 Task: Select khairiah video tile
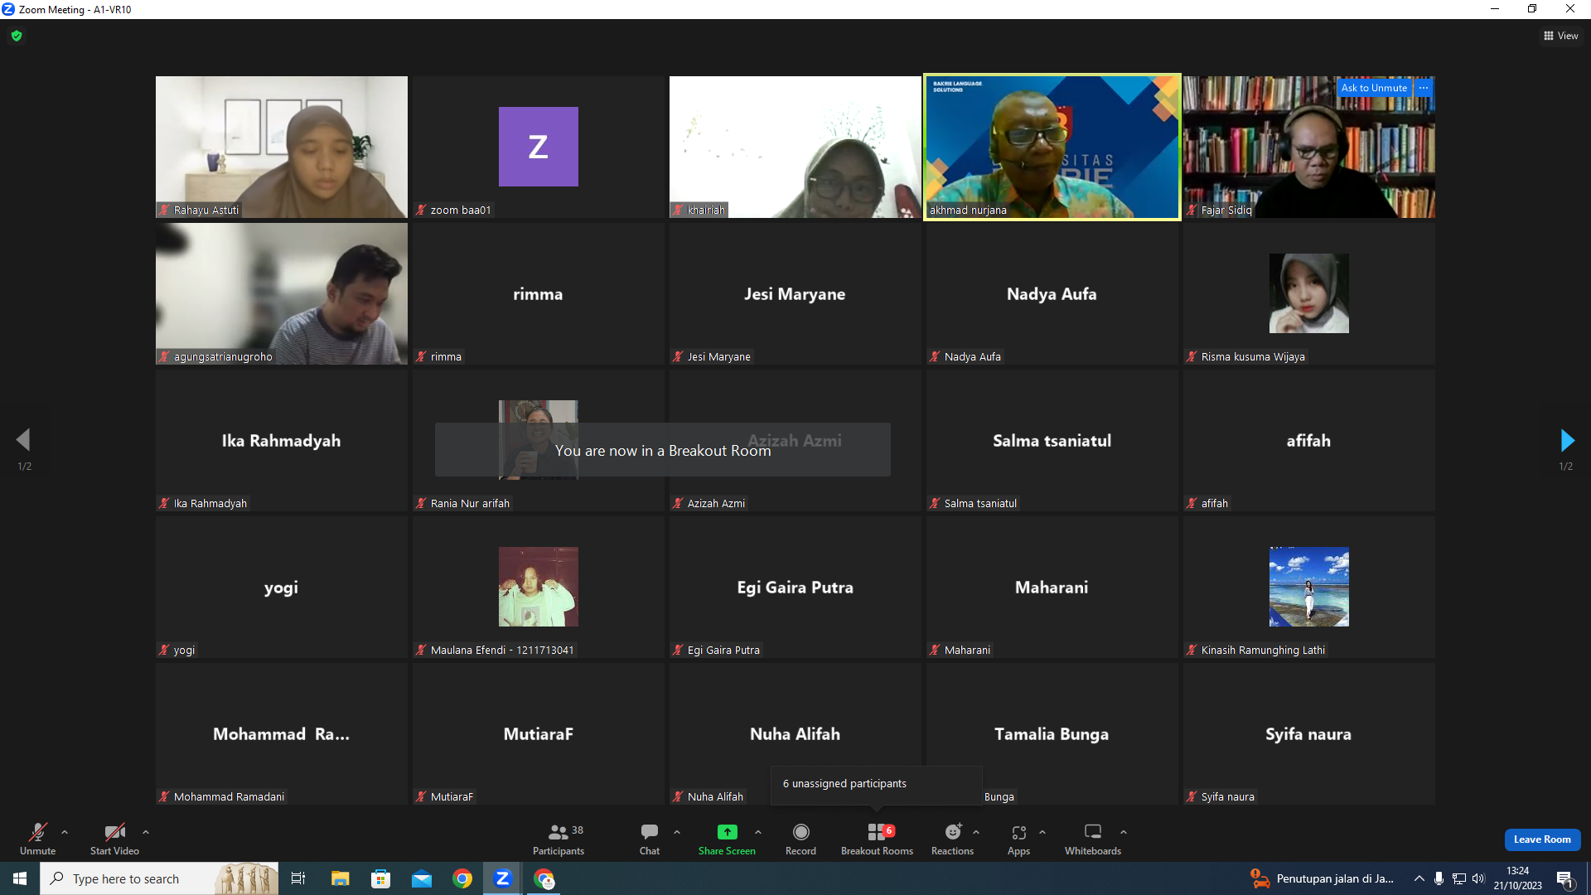(x=795, y=147)
